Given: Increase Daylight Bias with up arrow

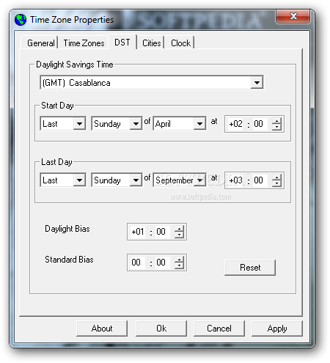Looking at the screenshot, I should 179,229.
